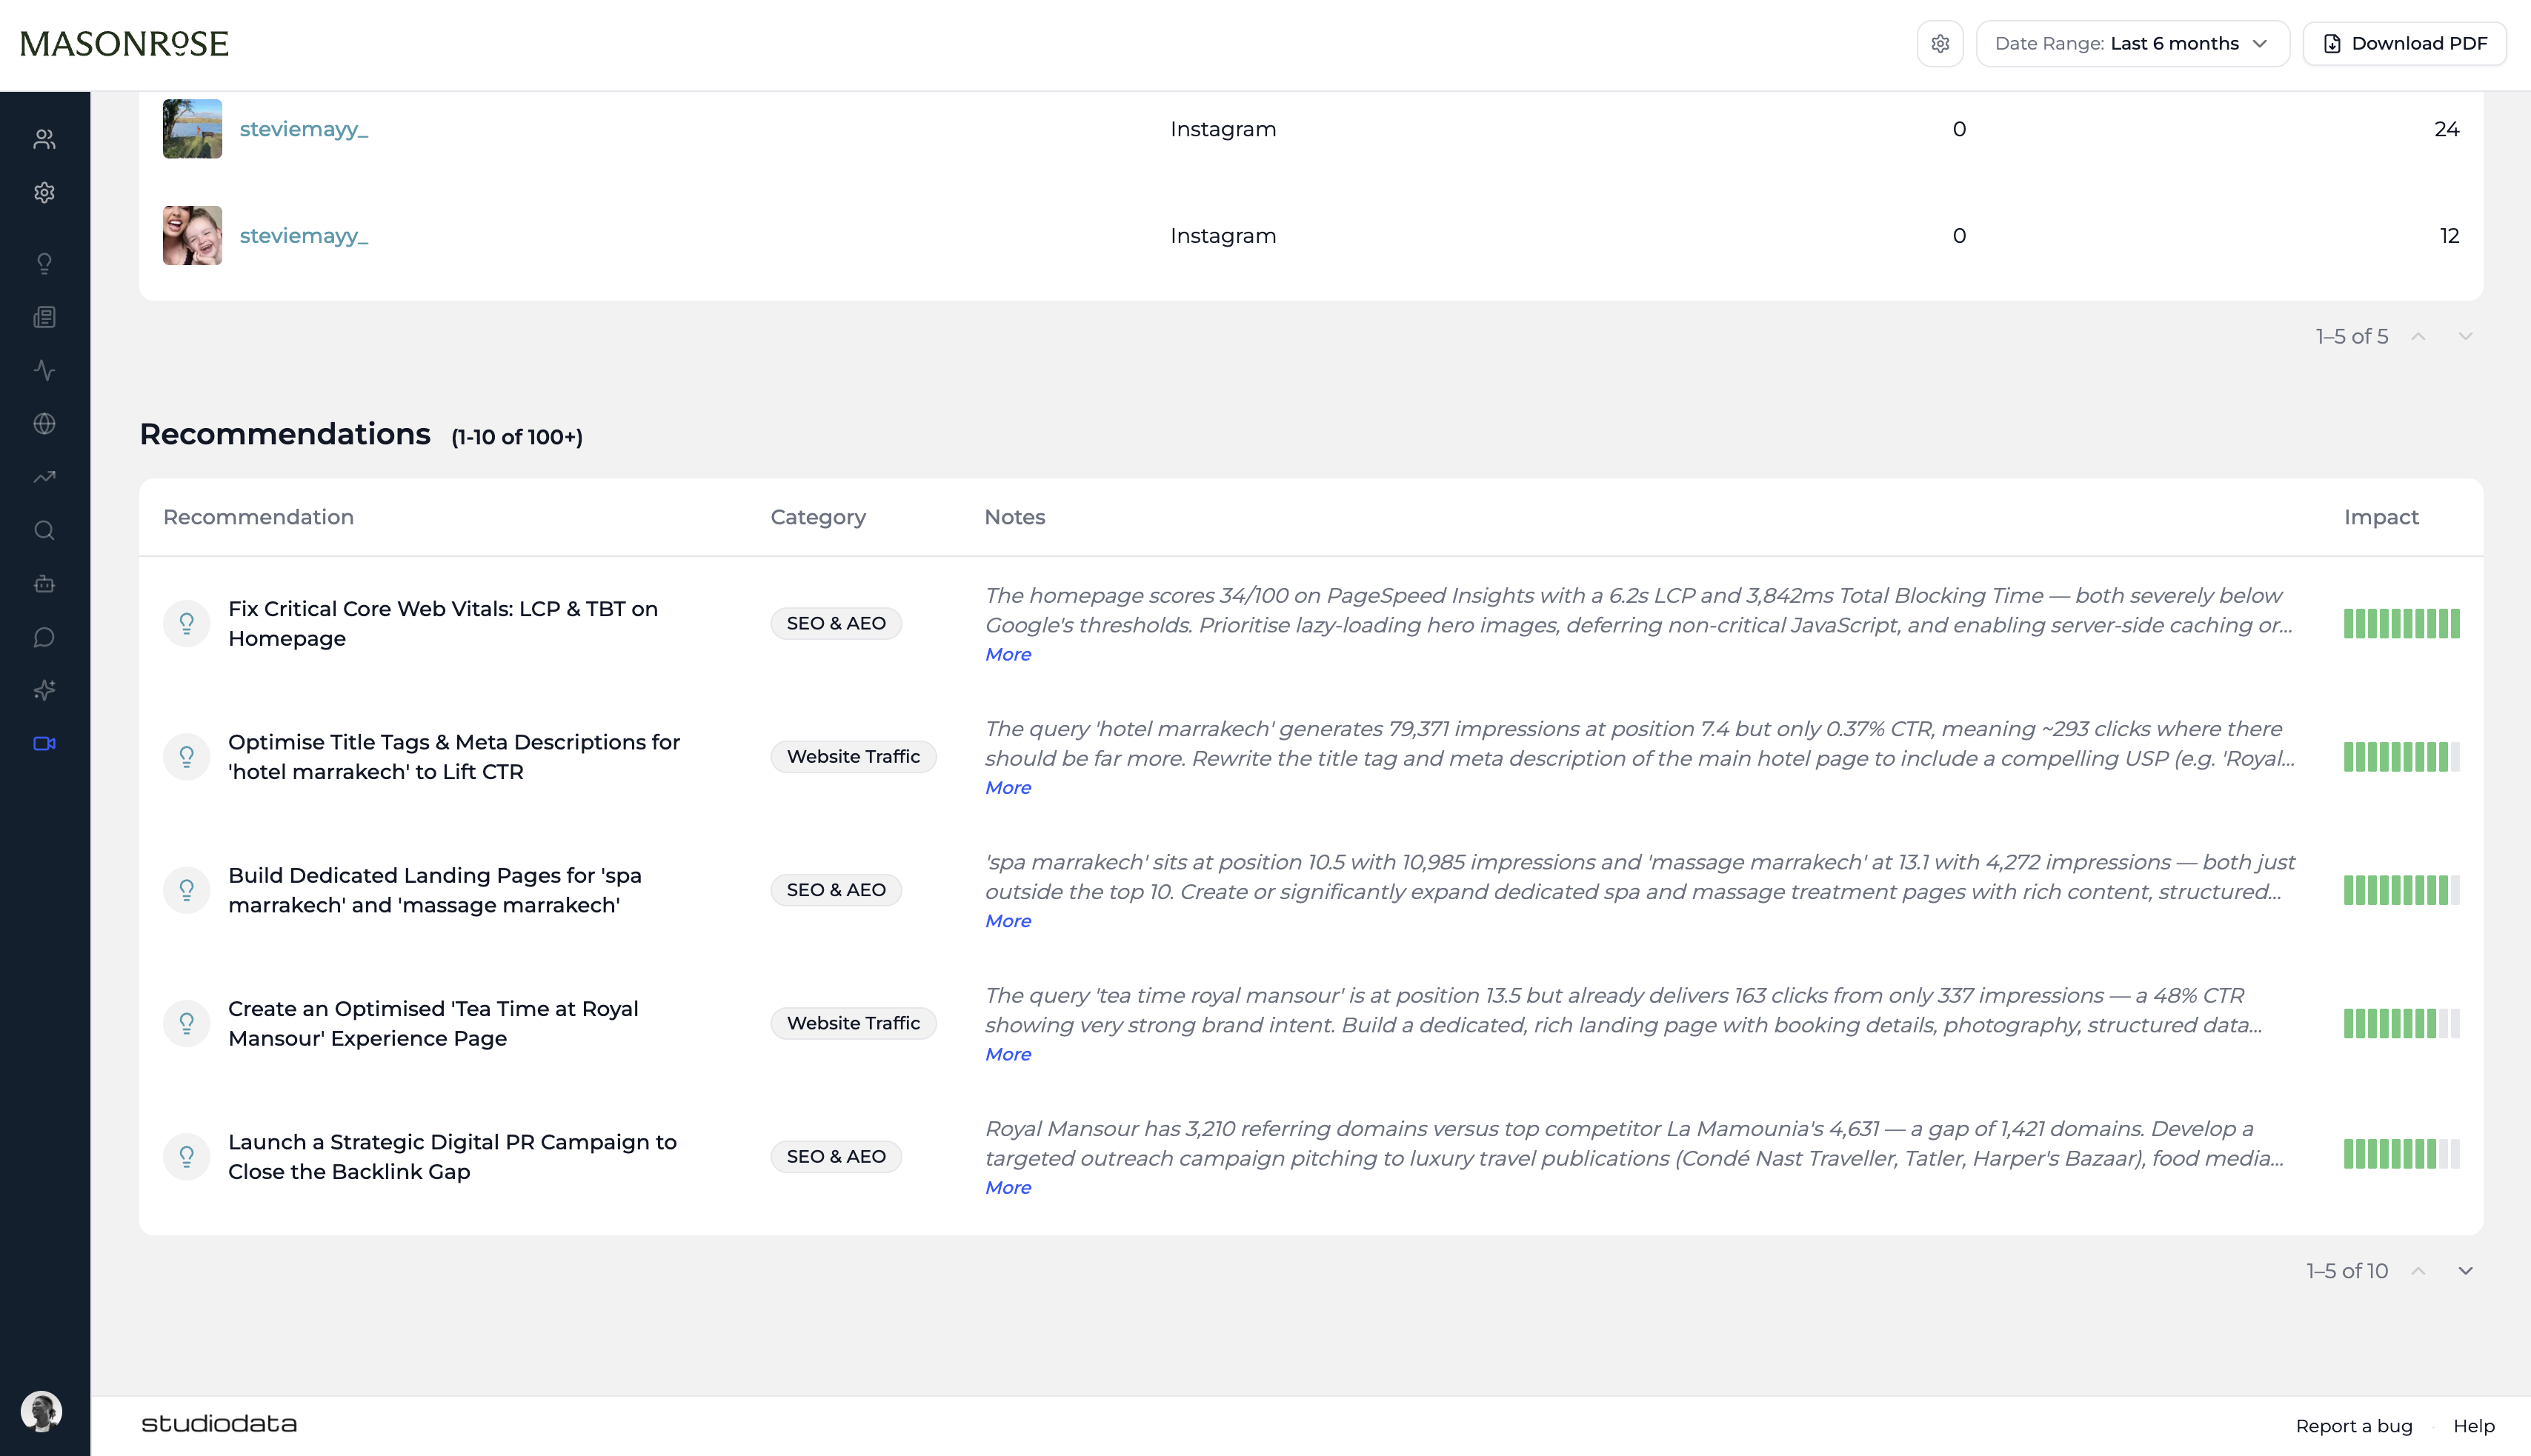The height and width of the screenshot is (1456, 2531).
Task: Open the search magnifier icon in the sidebar
Action: (x=44, y=530)
